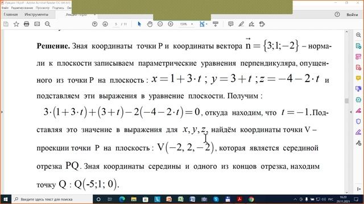The image size is (364, 204).
Task: Open yellow Comment tool in right panel
Action: [358, 78]
